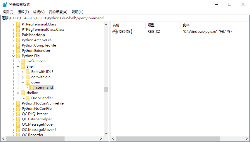The image size is (250, 142).
Task: Select the QC.DLQListener folder icon
Action: 18,114
